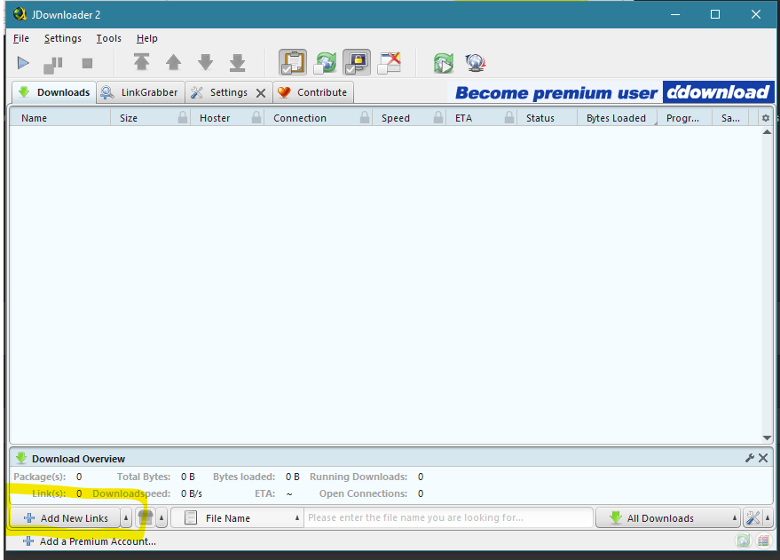The width and height of the screenshot is (780, 560).
Task: Open the File menu
Action: [21, 38]
